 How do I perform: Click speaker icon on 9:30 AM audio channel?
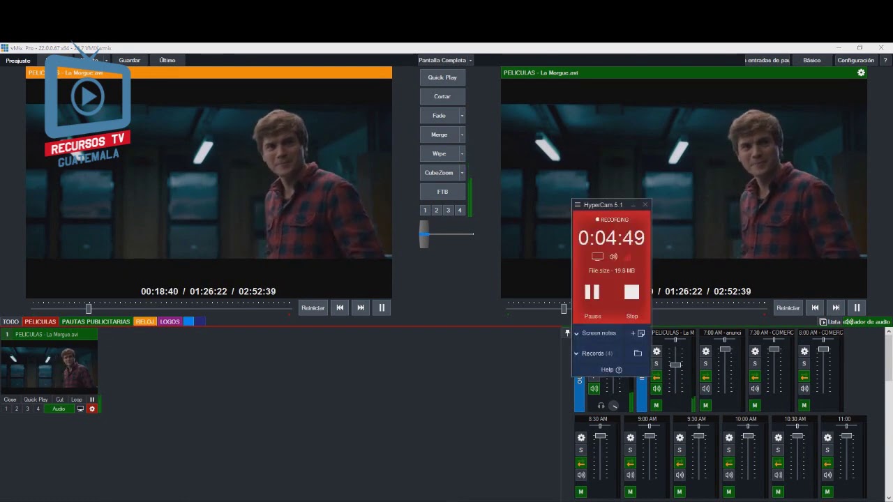(x=680, y=475)
